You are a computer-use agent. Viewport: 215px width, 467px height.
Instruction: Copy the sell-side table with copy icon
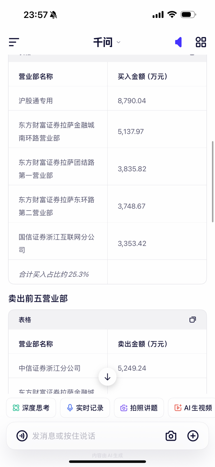[x=192, y=319]
